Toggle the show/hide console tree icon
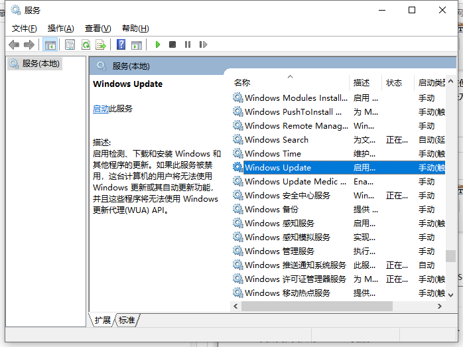 pos(49,44)
